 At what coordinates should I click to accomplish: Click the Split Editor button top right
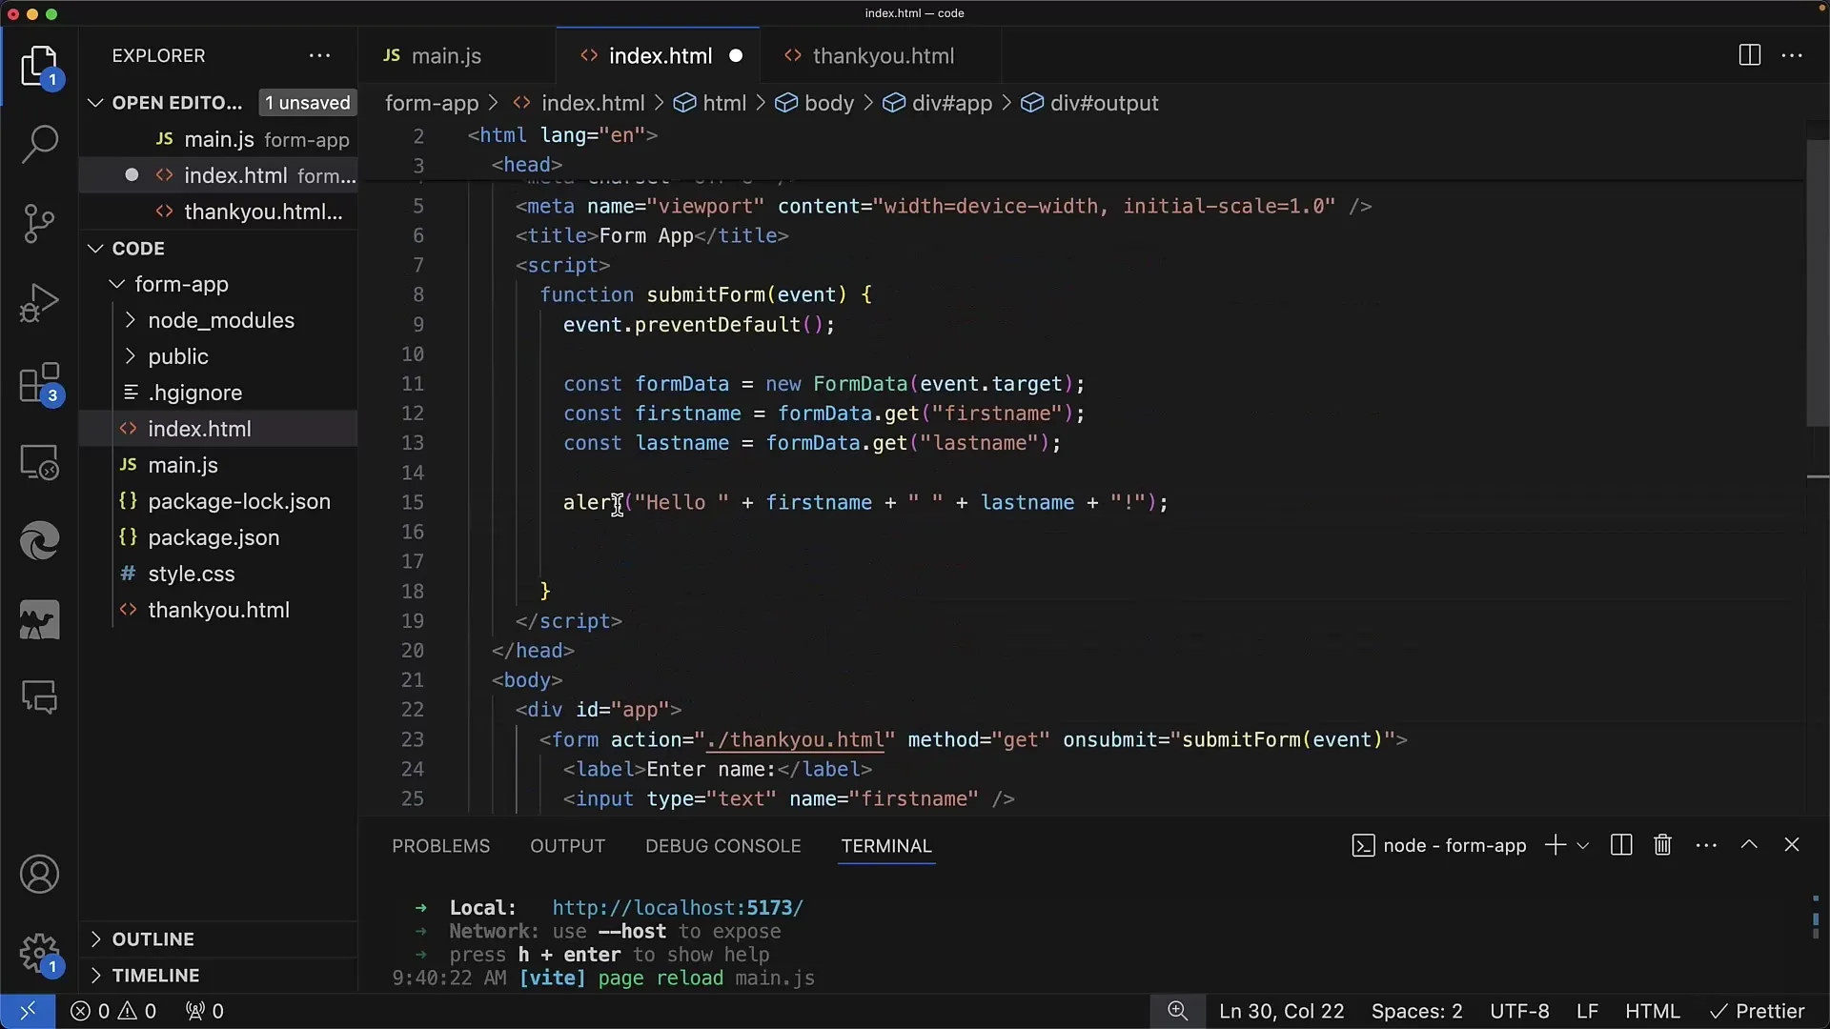point(1750,55)
